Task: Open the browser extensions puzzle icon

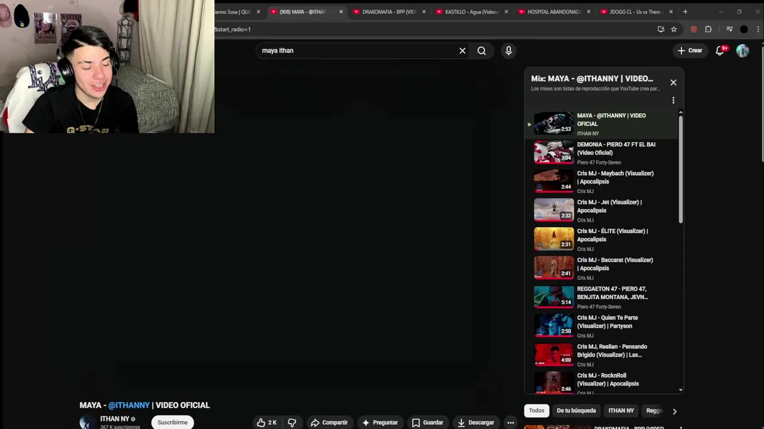Action: pyautogui.click(x=708, y=29)
